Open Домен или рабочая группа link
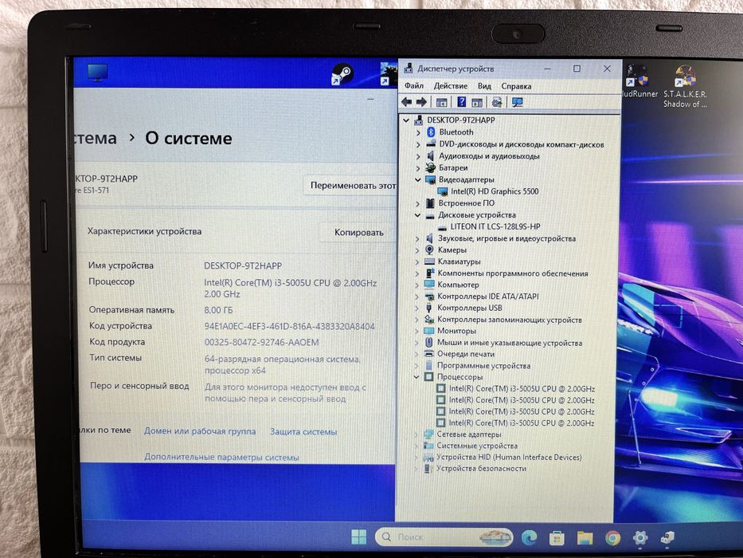Viewport: 743px width, 558px height. (x=200, y=431)
